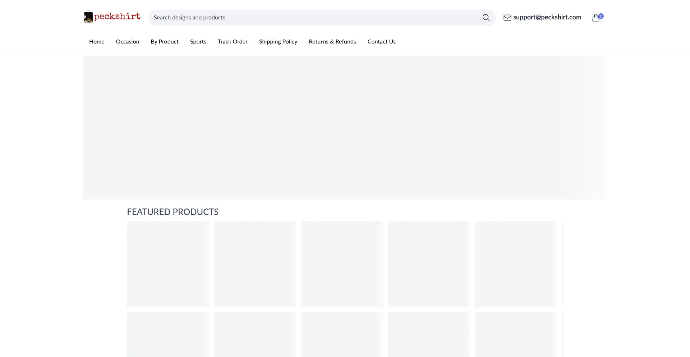The height and width of the screenshot is (357, 690).
Task: Select the first featured product card
Action: [168, 264]
